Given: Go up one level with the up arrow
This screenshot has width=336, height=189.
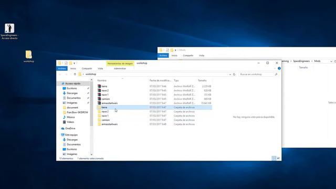Looking at the screenshot, I should click(x=75, y=74).
